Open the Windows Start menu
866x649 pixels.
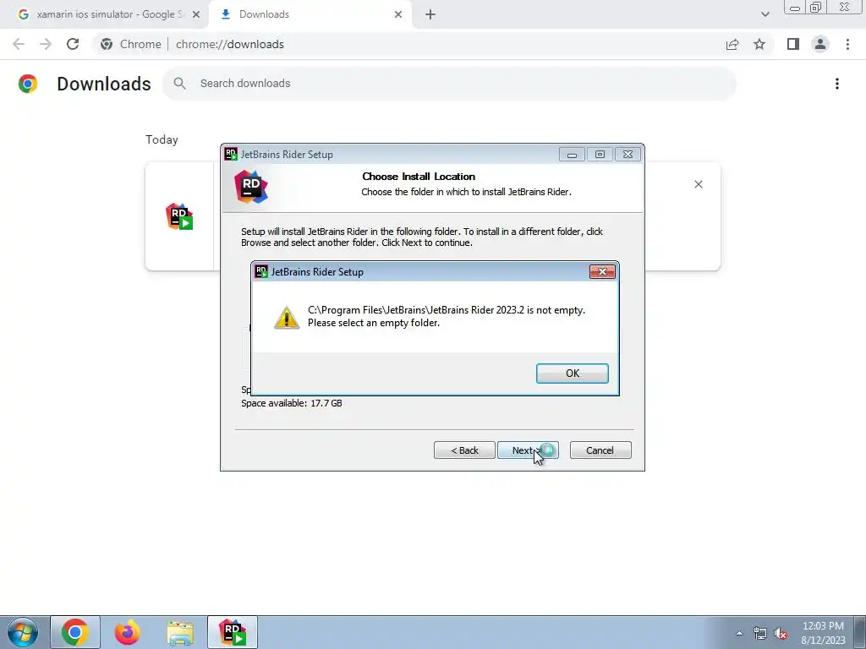click(x=23, y=632)
